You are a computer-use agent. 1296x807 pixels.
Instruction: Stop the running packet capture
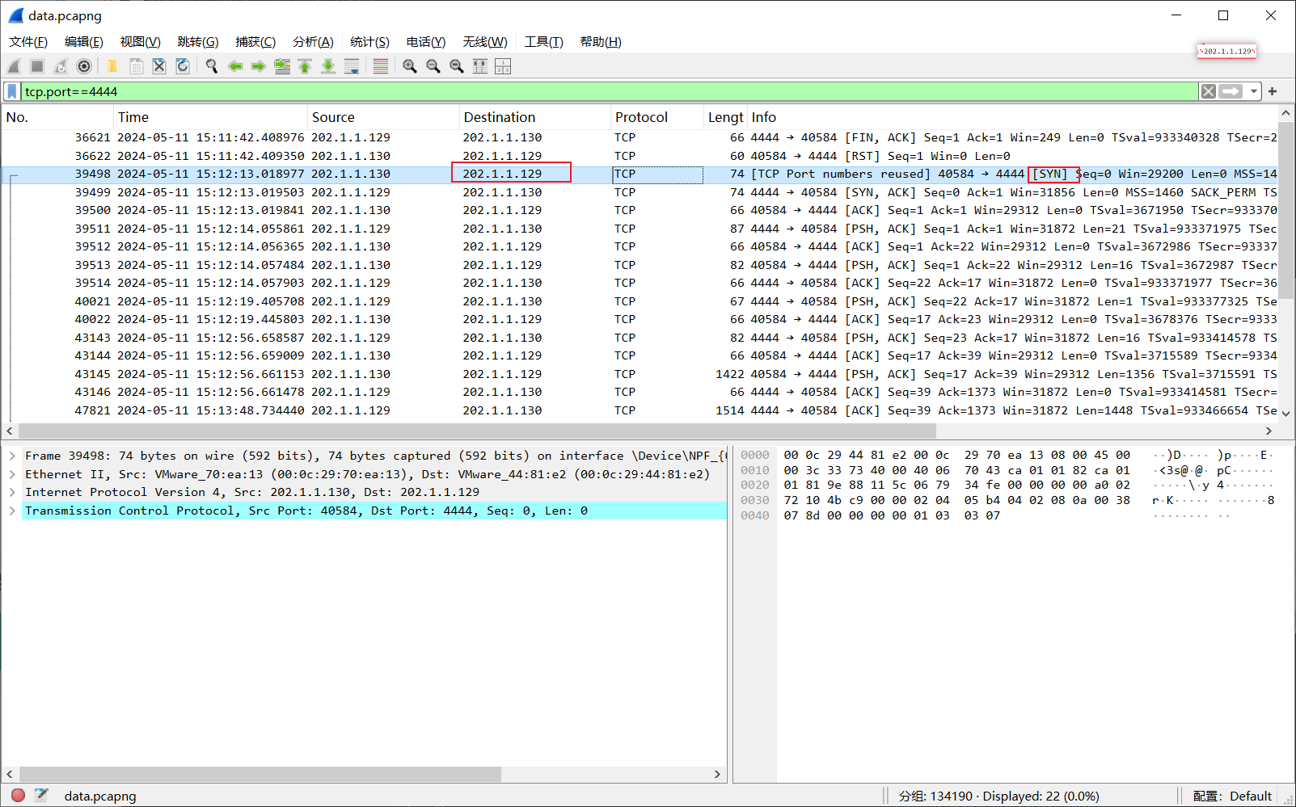[x=37, y=66]
